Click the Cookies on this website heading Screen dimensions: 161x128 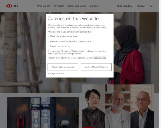click(73, 19)
